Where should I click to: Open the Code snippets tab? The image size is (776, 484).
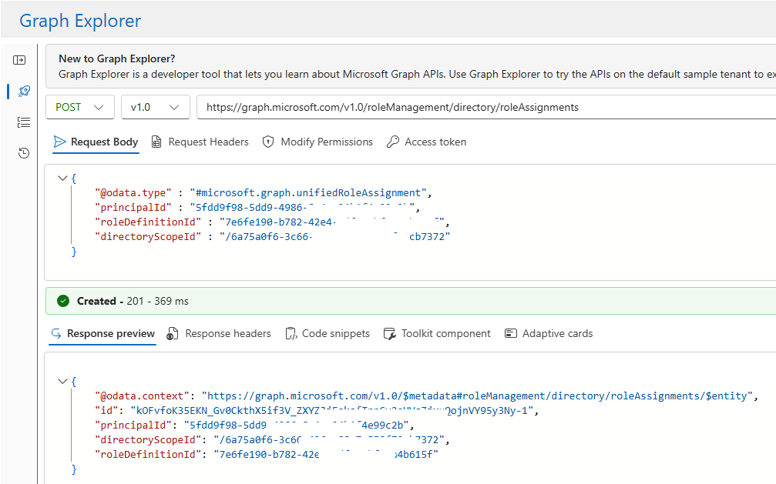[x=327, y=333]
